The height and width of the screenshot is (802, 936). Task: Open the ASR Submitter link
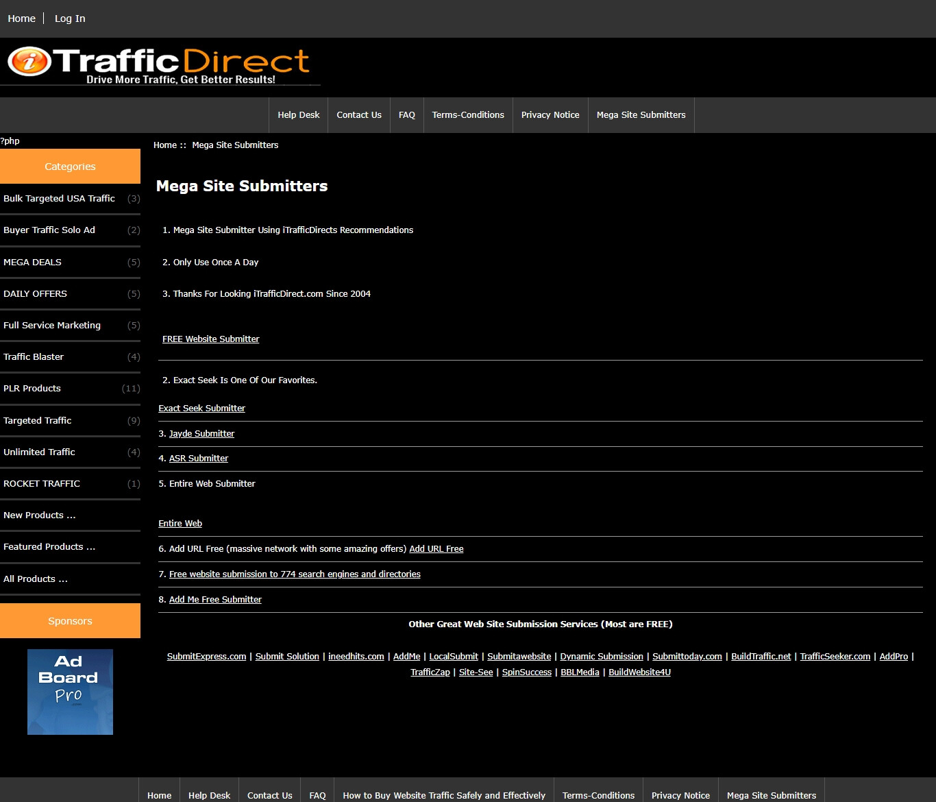[198, 459]
